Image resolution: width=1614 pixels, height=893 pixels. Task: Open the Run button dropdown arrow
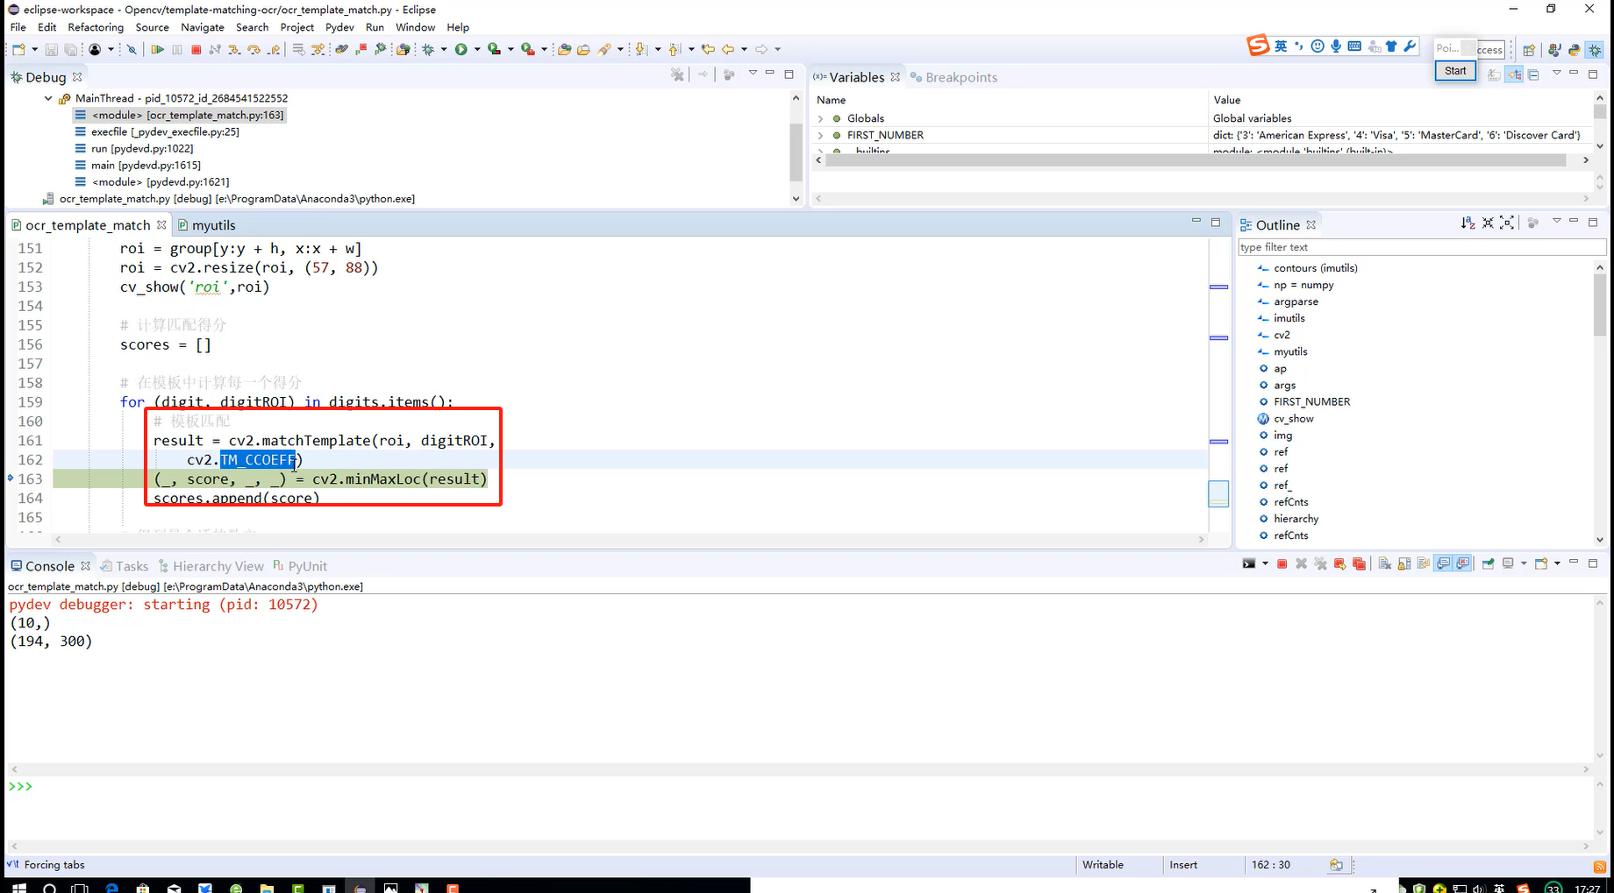pos(476,49)
